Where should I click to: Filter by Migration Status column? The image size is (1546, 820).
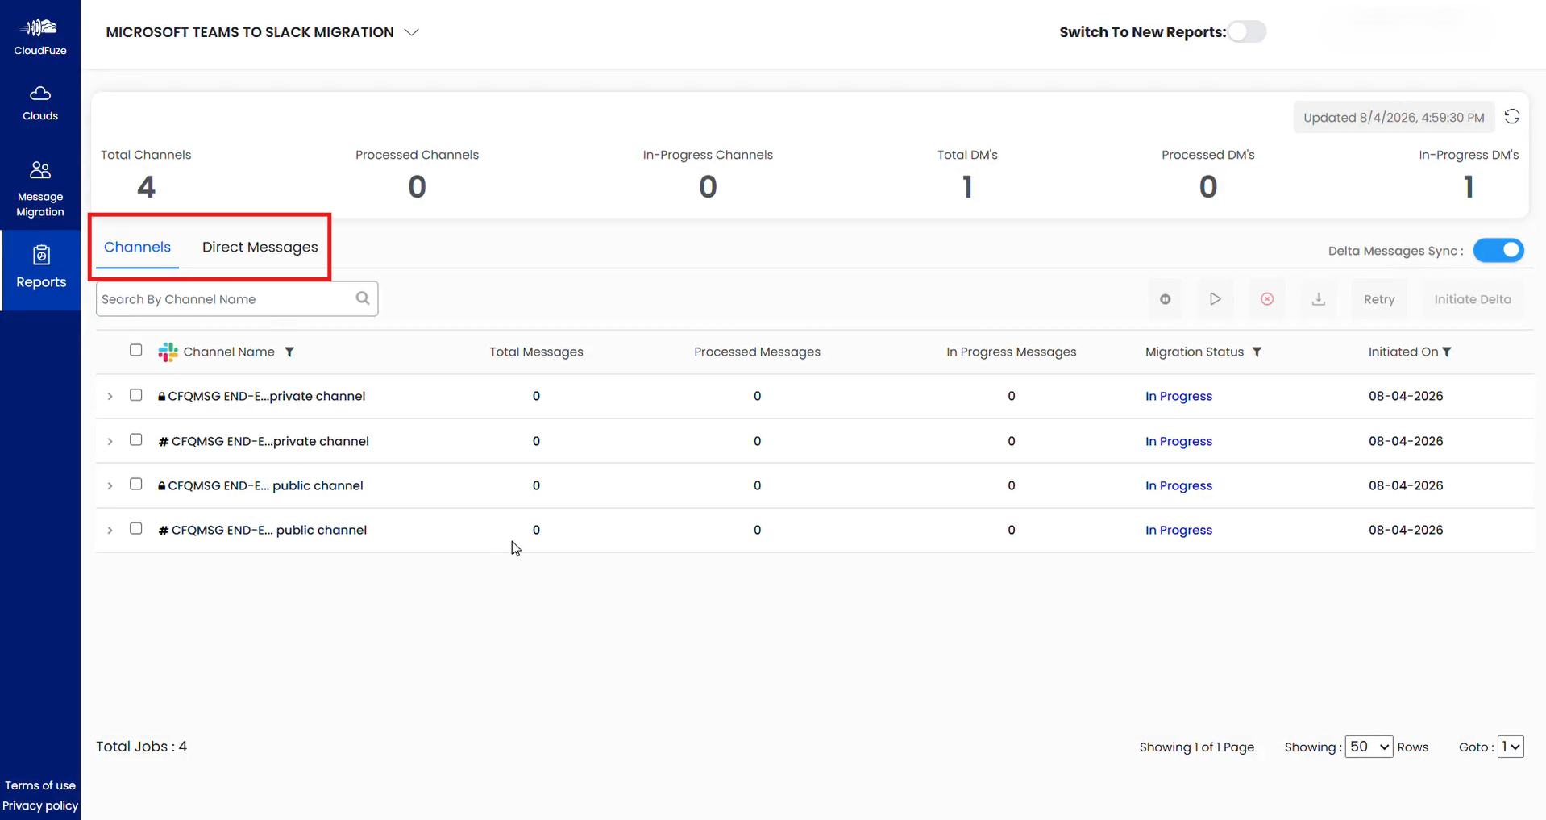(1257, 352)
